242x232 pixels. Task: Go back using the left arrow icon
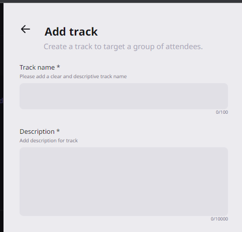(26, 29)
